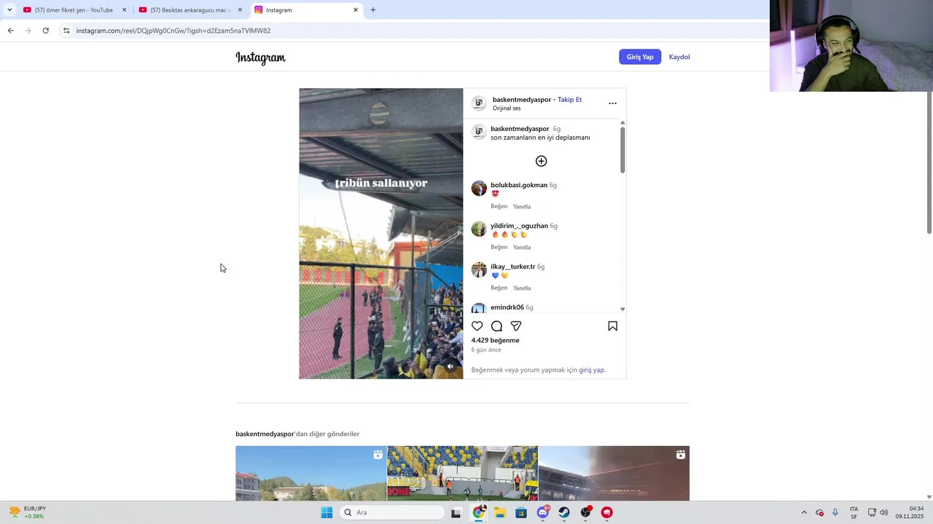Open Microsoft Store from taskbar
The width and height of the screenshot is (933, 524).
point(521,512)
